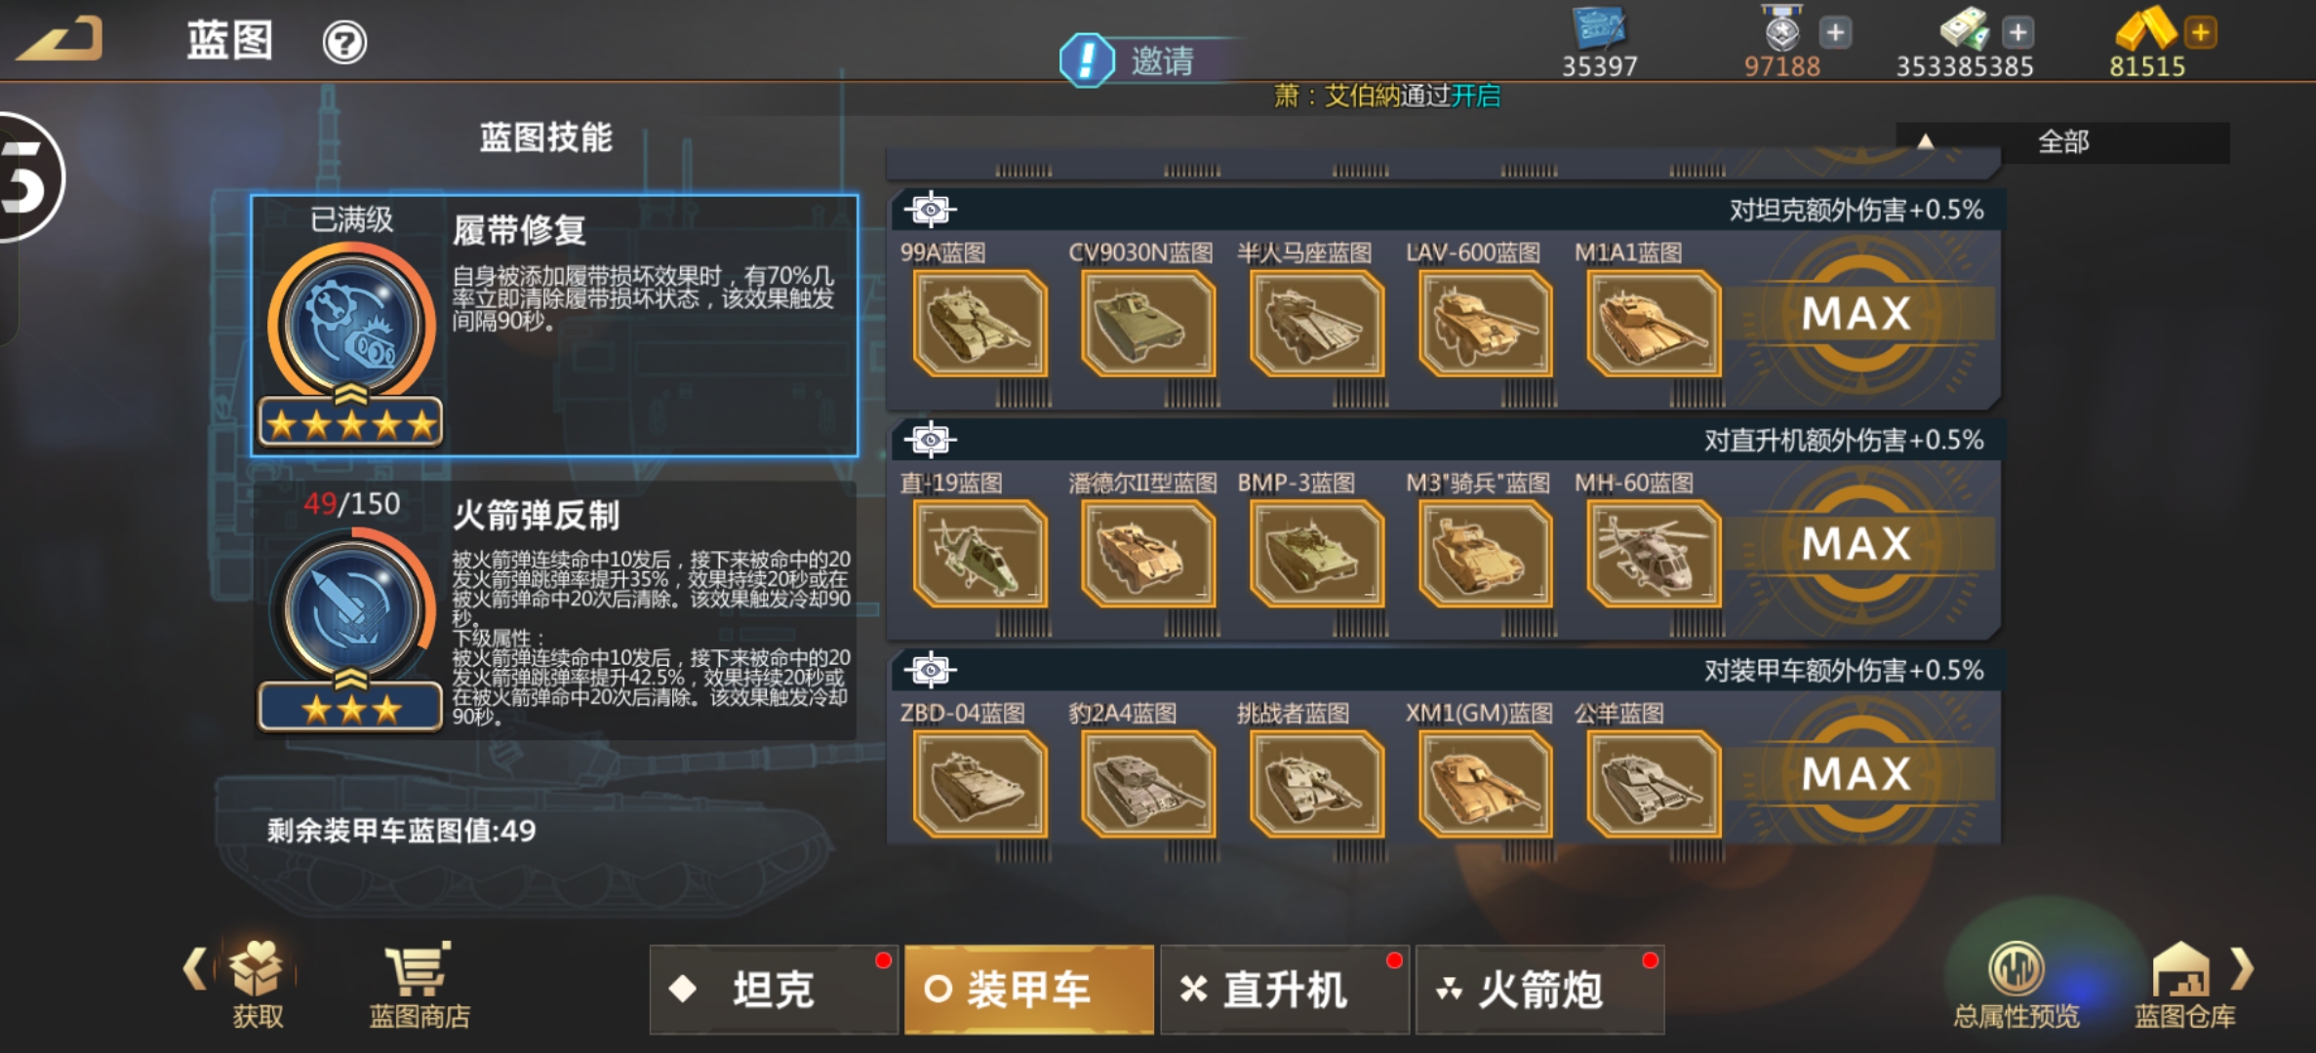The width and height of the screenshot is (2316, 1053).
Task: Toggle eye icon for 对坦克额外伤害 row
Action: click(x=930, y=210)
